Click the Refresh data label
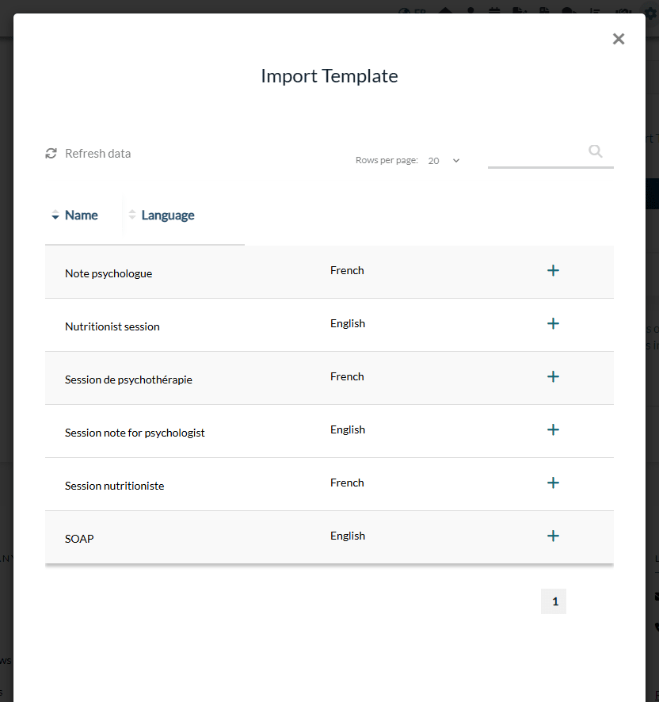 click(x=97, y=154)
